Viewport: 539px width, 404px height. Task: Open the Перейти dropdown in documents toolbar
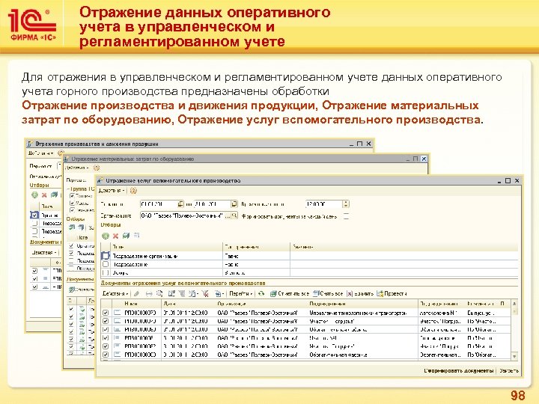coord(241,293)
